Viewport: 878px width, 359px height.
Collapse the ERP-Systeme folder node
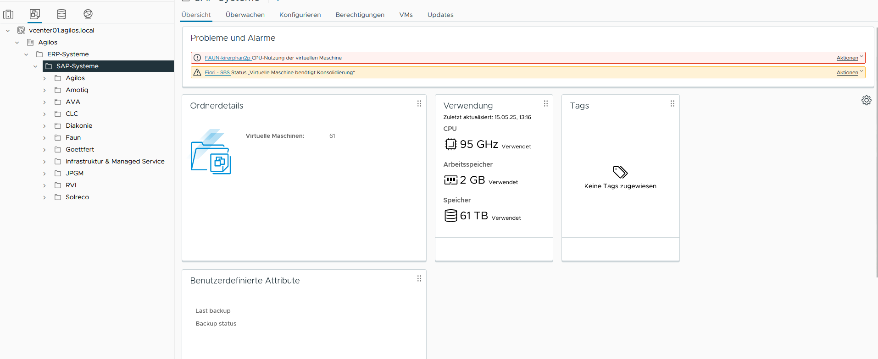coord(26,54)
